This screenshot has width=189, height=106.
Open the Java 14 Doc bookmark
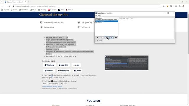[52, 10]
